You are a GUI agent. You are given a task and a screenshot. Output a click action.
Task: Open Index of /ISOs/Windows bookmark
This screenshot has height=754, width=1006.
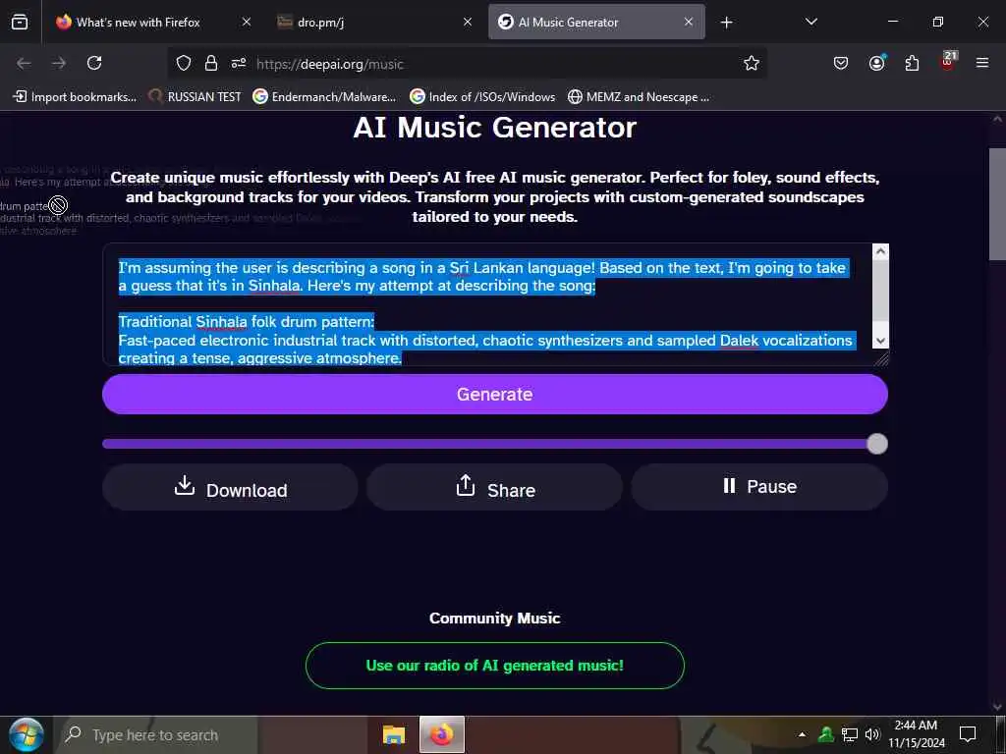[482, 97]
